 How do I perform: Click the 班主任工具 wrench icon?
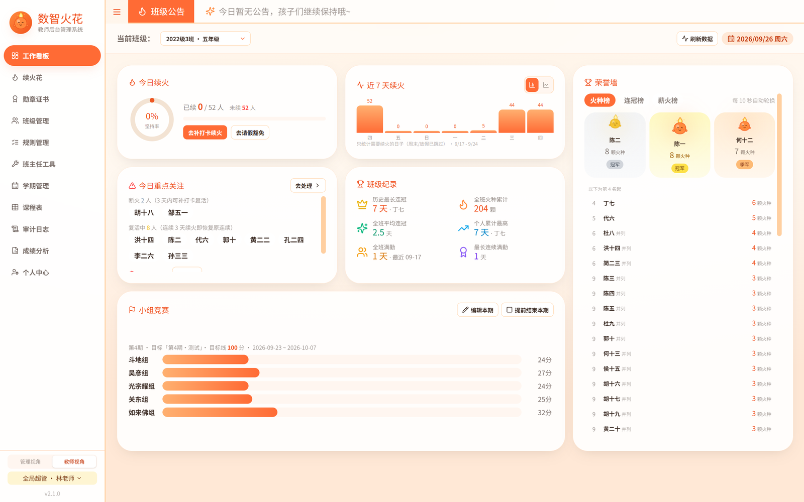(x=15, y=164)
